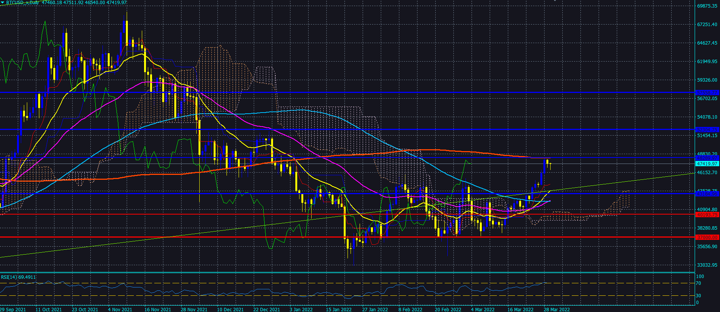Click the triangle arrow beside the BTCUSD title

coord(3,3)
